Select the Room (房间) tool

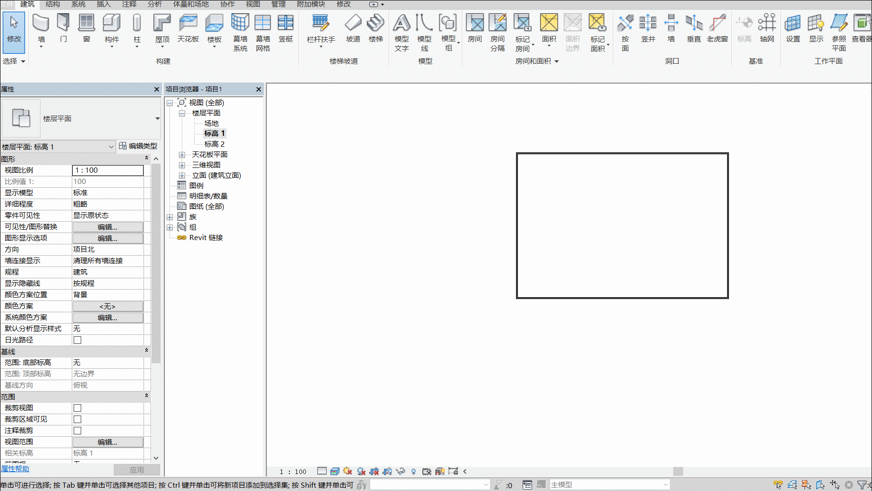pyautogui.click(x=475, y=28)
